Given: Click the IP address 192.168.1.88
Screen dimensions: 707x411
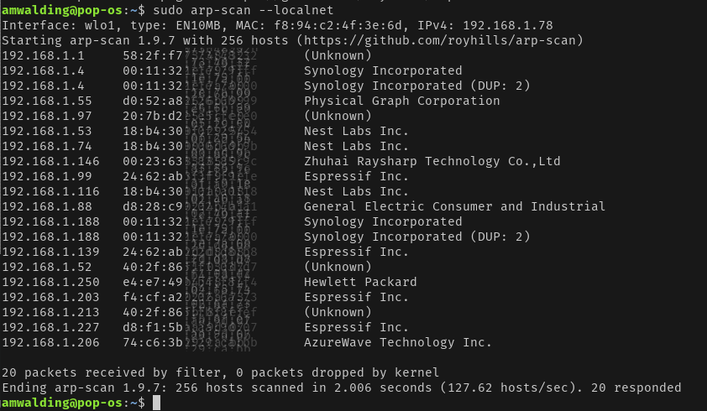Looking at the screenshot, I should pos(46,206).
